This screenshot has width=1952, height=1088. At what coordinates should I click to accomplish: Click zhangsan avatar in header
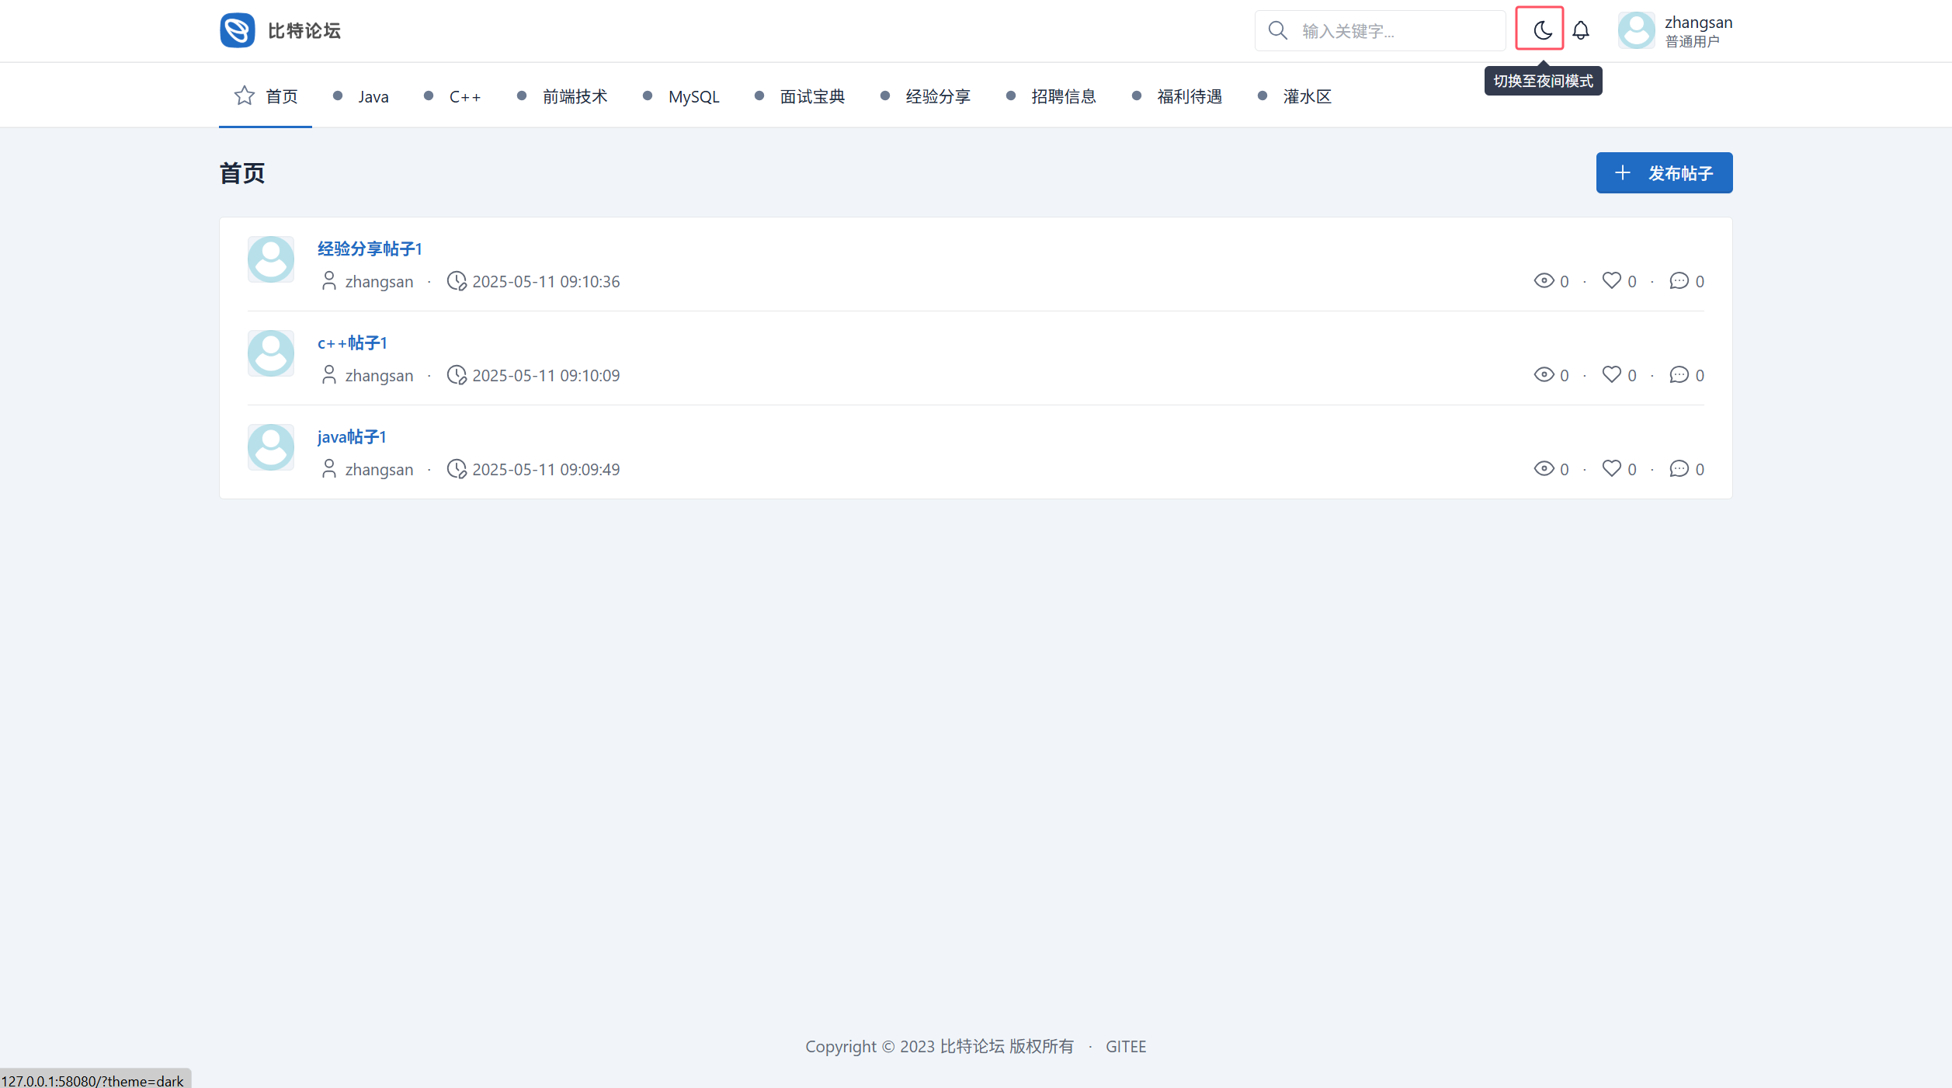(1636, 30)
